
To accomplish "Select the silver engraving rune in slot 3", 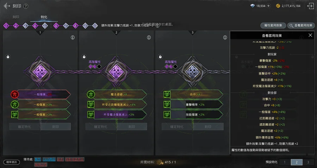I will (x=192, y=72).
